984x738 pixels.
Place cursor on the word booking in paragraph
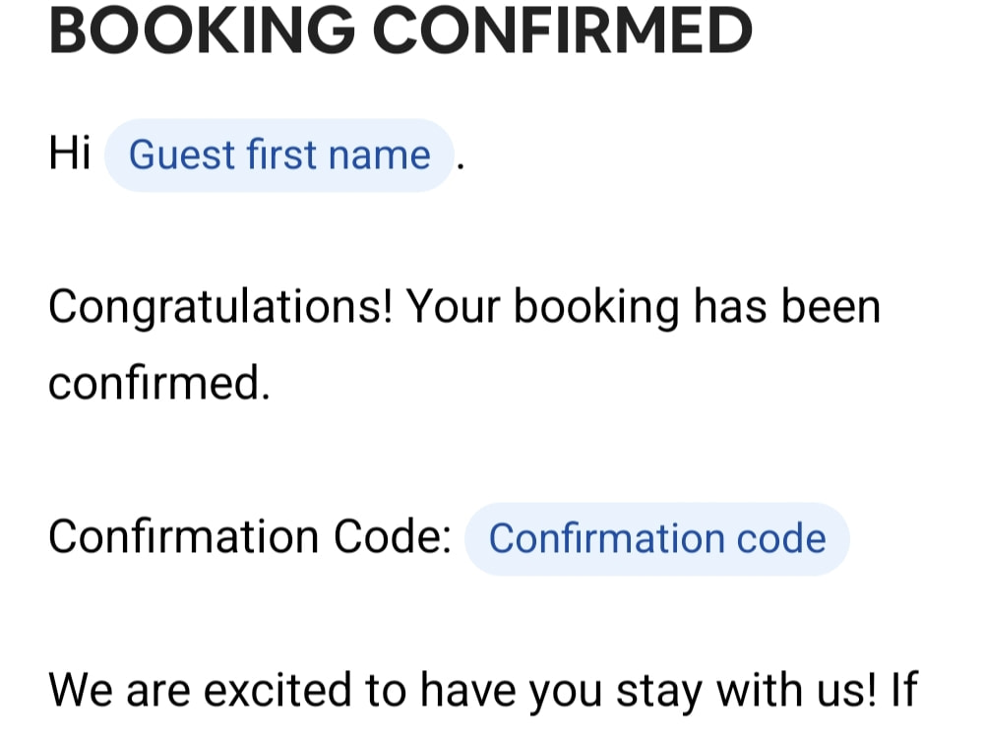click(597, 309)
